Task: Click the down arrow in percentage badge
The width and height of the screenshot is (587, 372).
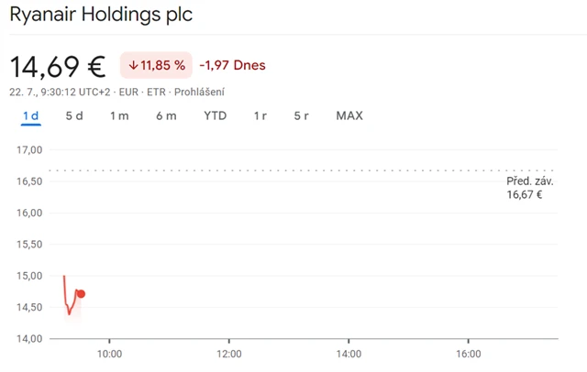Action: click(133, 66)
